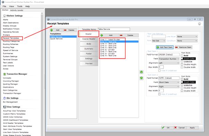209x136 pixels.
Task: Toggle Hide If Undefined for Text Item 1
Action: pos(159,71)
